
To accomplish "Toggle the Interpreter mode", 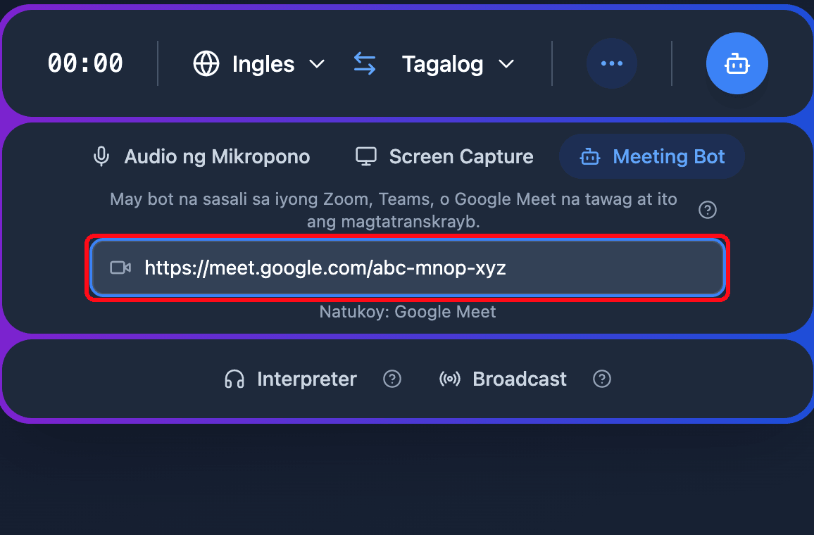I will pos(290,379).
